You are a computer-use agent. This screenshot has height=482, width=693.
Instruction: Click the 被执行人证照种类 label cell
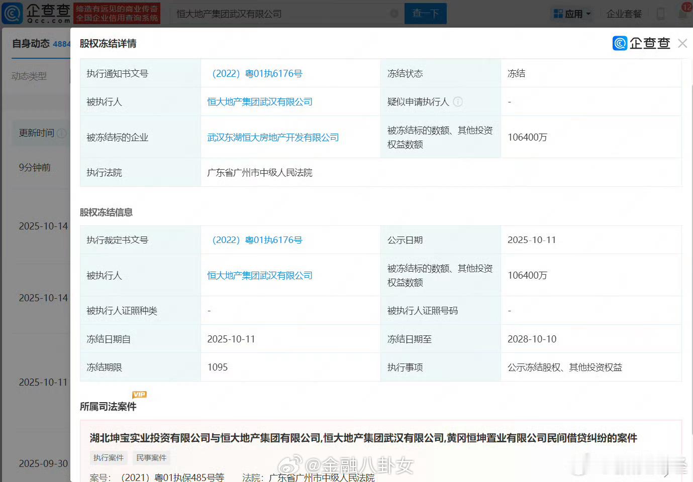coord(140,311)
